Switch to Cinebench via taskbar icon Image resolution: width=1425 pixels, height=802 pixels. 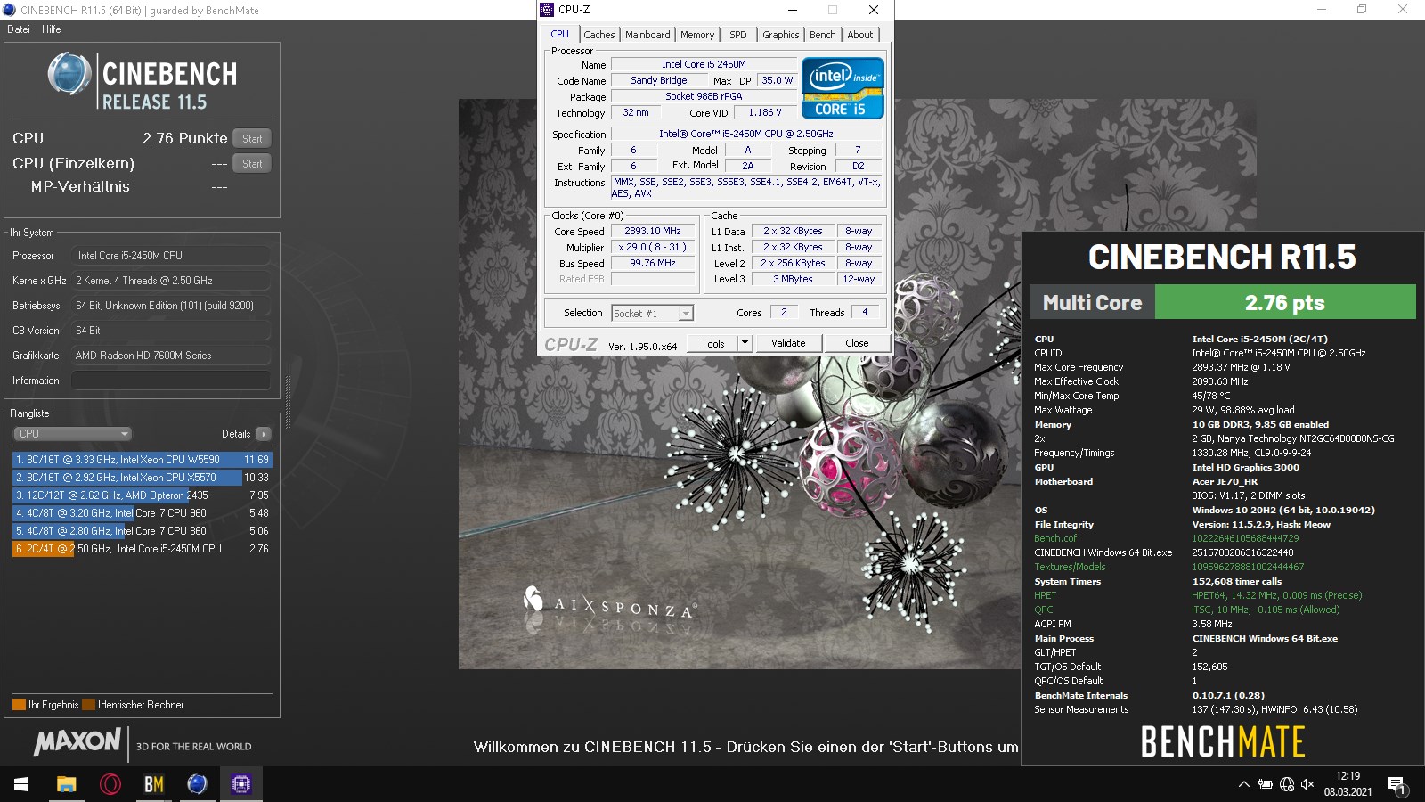pyautogui.click(x=197, y=784)
